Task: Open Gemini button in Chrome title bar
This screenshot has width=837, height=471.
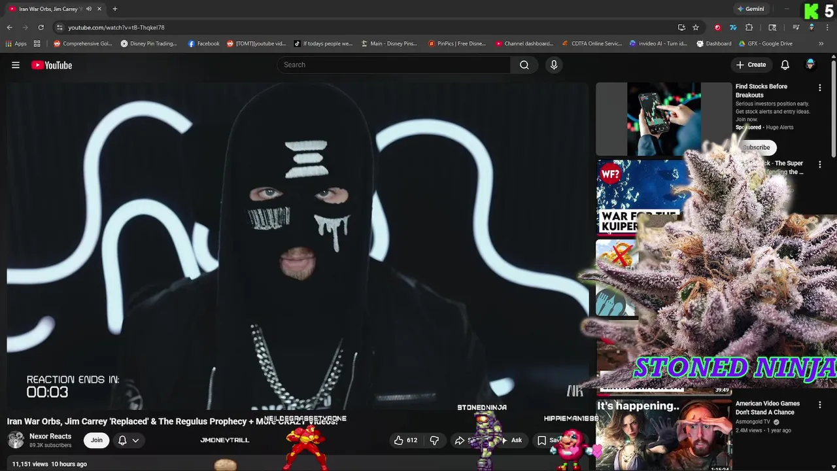Action: [750, 9]
